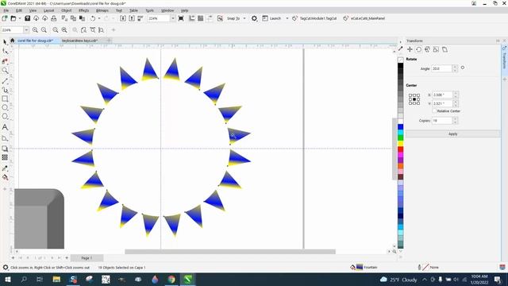Select the Rectangle tool in toolbox
The image size is (508, 286).
[5, 99]
